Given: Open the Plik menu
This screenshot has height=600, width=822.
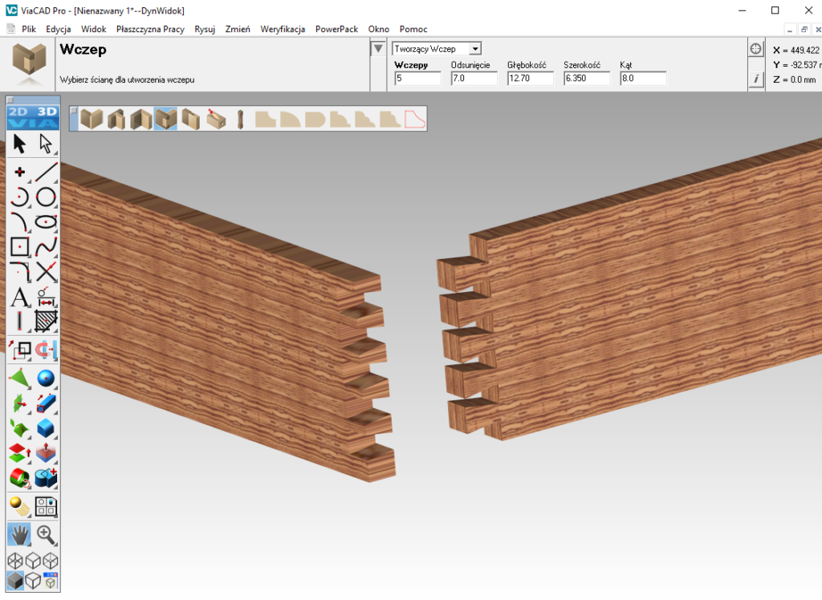Looking at the screenshot, I should (x=29, y=29).
